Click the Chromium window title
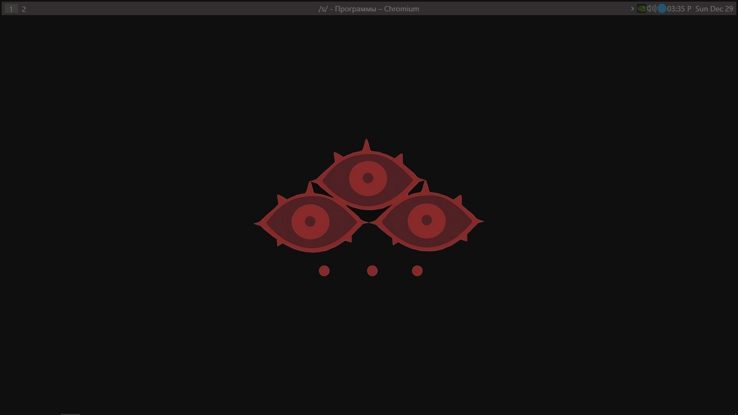 (369, 9)
